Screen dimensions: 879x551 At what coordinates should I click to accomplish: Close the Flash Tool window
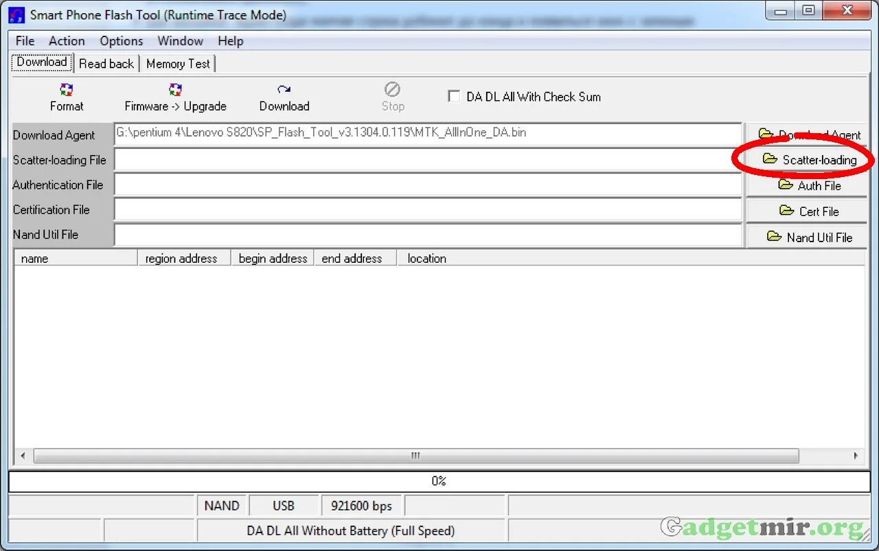[x=846, y=10]
